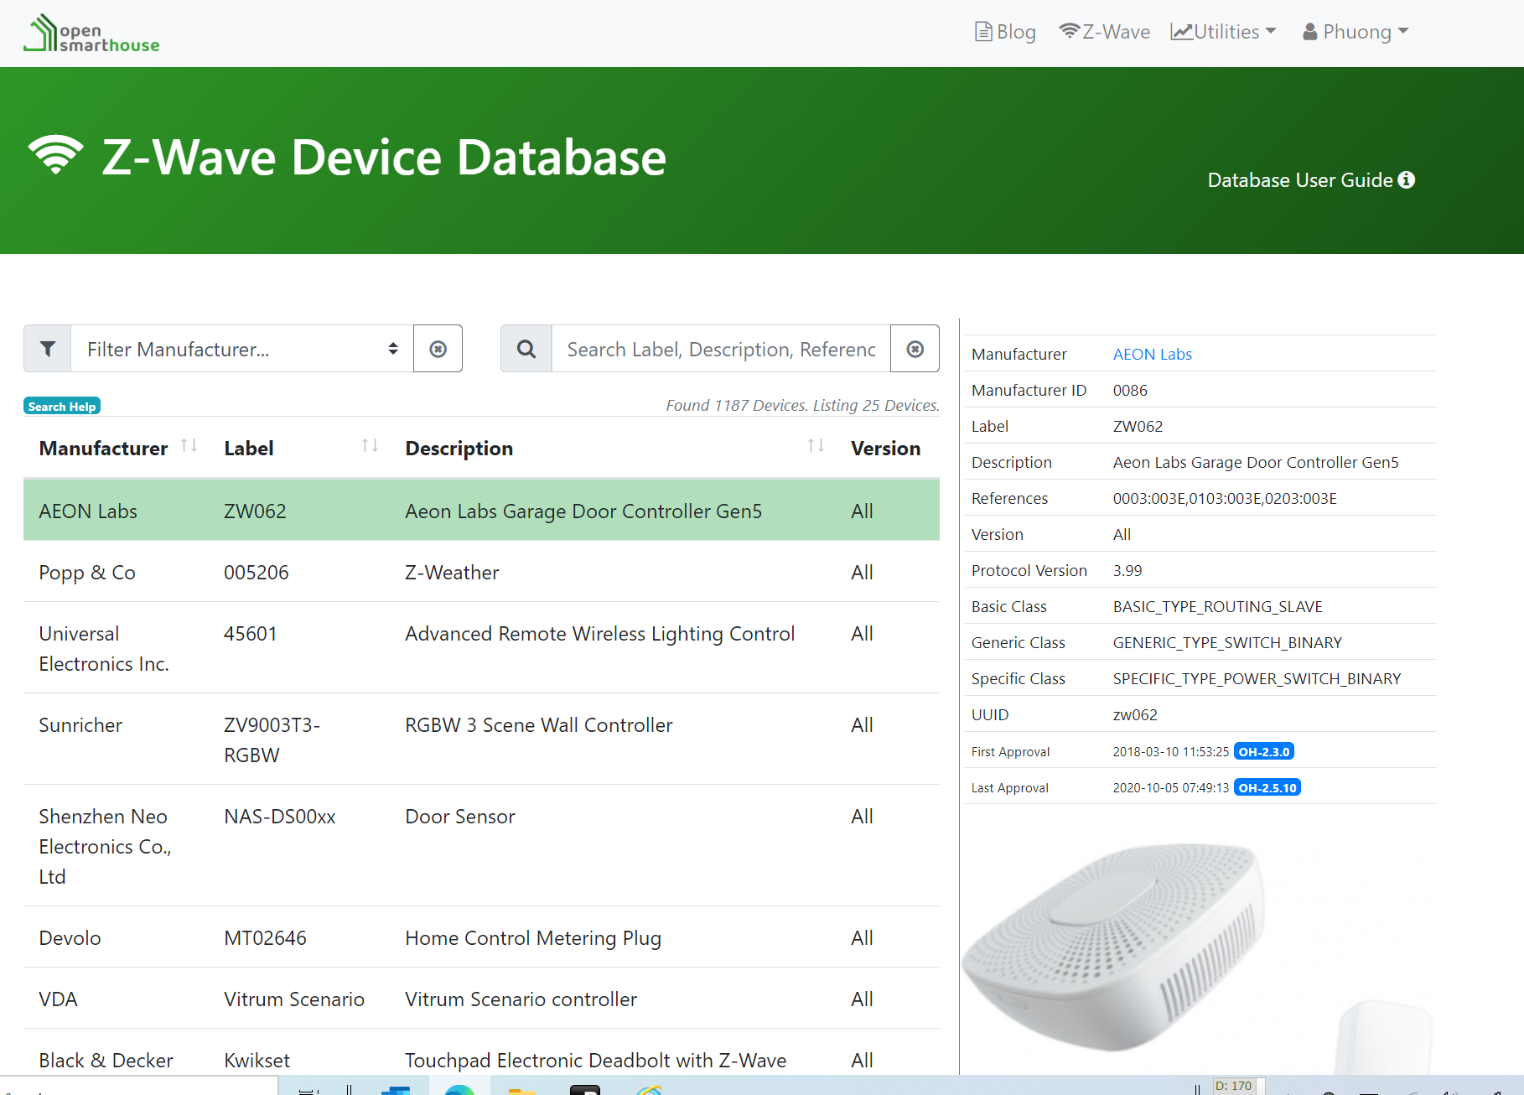Viewport: 1524px width, 1095px height.
Task: Open the Database User Guide link
Action: click(x=1310, y=180)
